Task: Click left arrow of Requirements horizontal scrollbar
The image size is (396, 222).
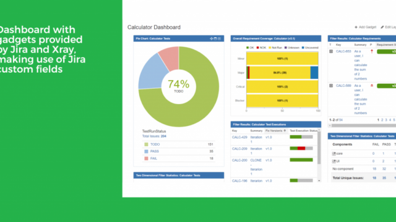Action: [x=330, y=125]
